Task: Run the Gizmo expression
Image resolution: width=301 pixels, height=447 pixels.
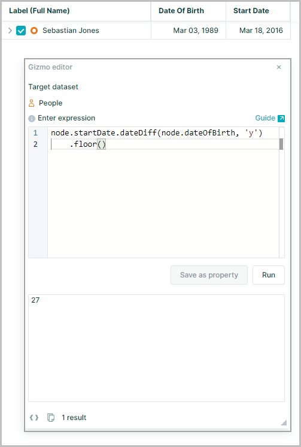Action: pyautogui.click(x=269, y=275)
